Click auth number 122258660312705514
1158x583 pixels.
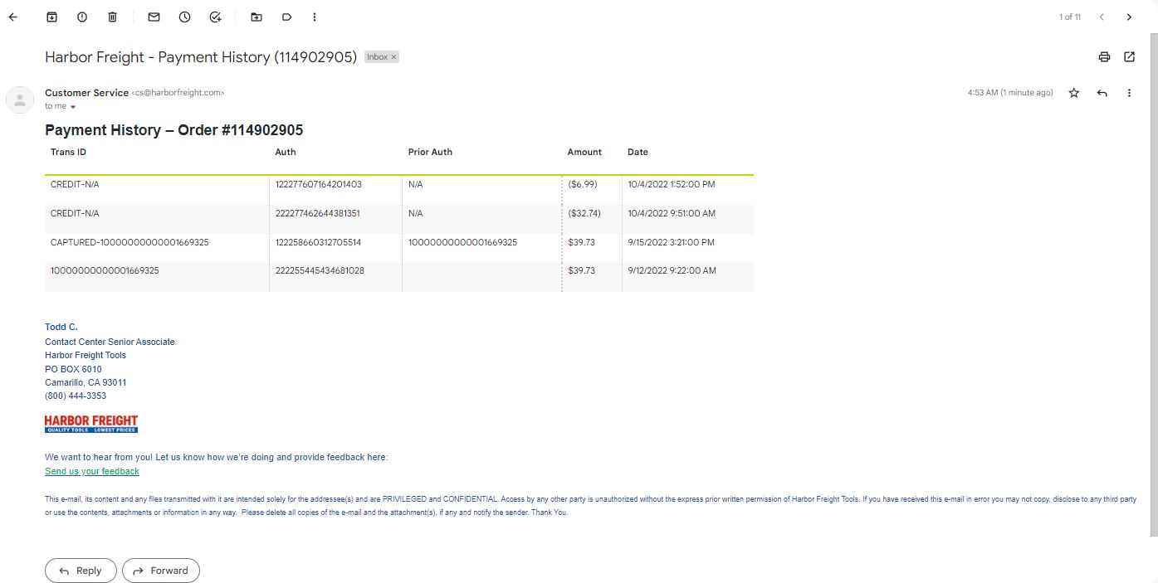pyautogui.click(x=318, y=242)
